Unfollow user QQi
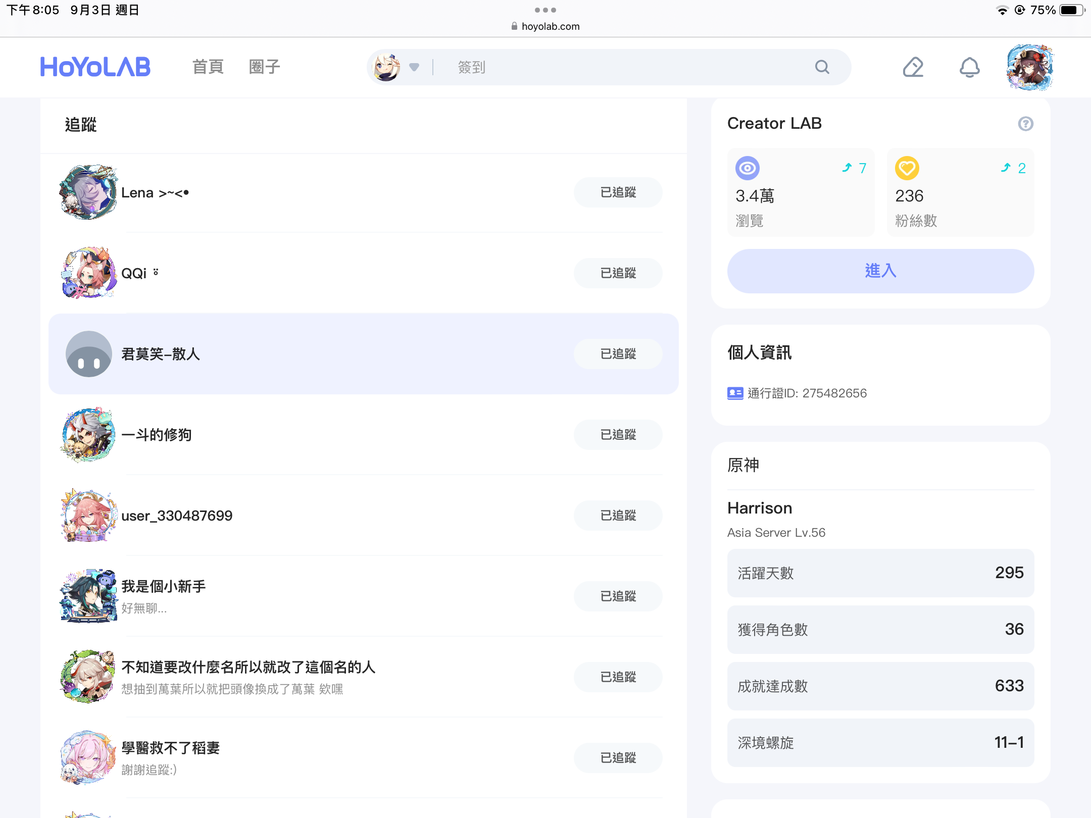This screenshot has height=818, width=1091. click(x=618, y=273)
